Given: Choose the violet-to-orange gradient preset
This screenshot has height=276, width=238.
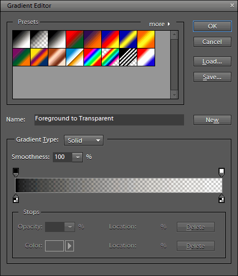Looking at the screenshot, I should (92, 40).
